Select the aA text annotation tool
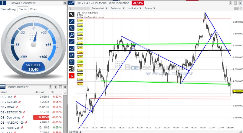The width and height of the screenshot is (243, 133). 72,55
